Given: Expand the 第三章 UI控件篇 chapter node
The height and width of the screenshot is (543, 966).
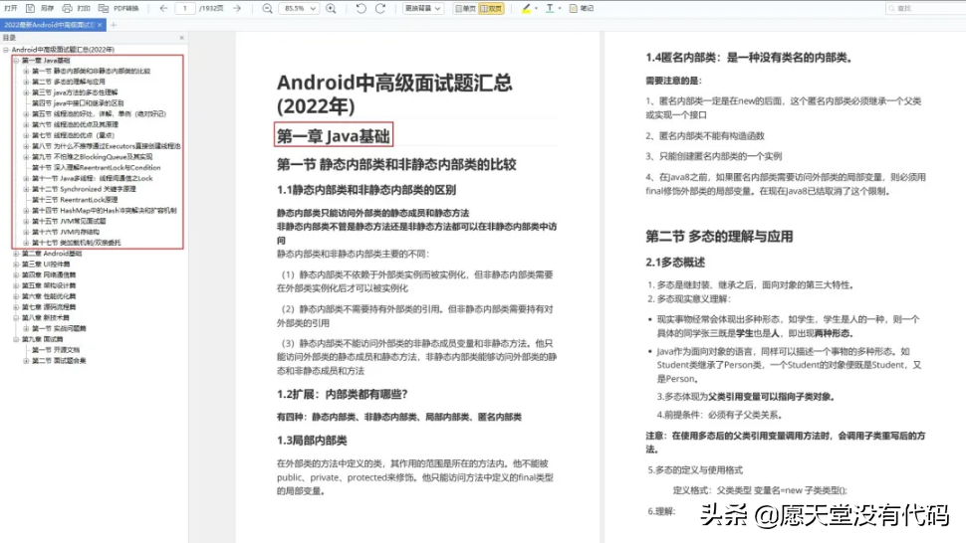Looking at the screenshot, I should click(x=16, y=264).
